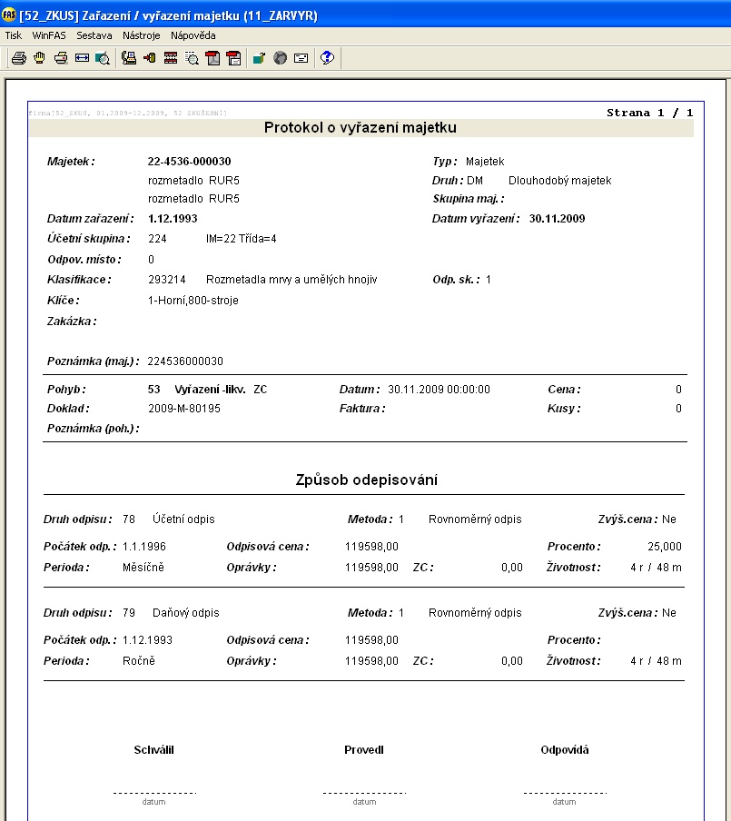Click the red table grid icon
This screenshot has width=731, height=821.
pyautogui.click(x=171, y=58)
